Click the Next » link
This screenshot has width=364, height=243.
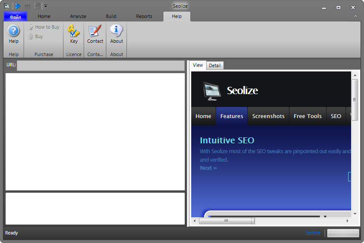208,168
